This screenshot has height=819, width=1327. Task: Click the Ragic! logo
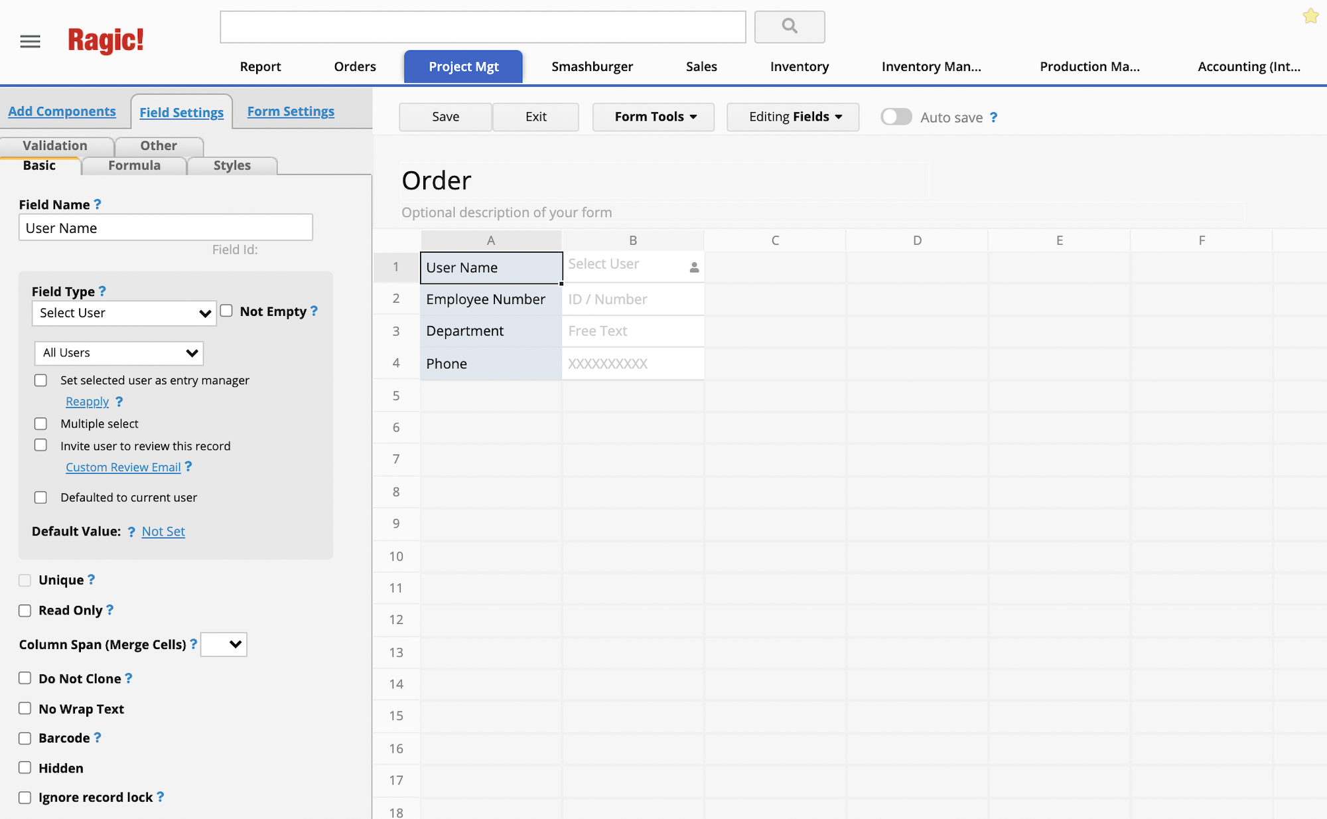point(105,40)
